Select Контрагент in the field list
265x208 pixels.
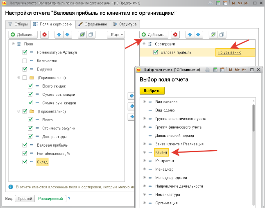point(165,161)
